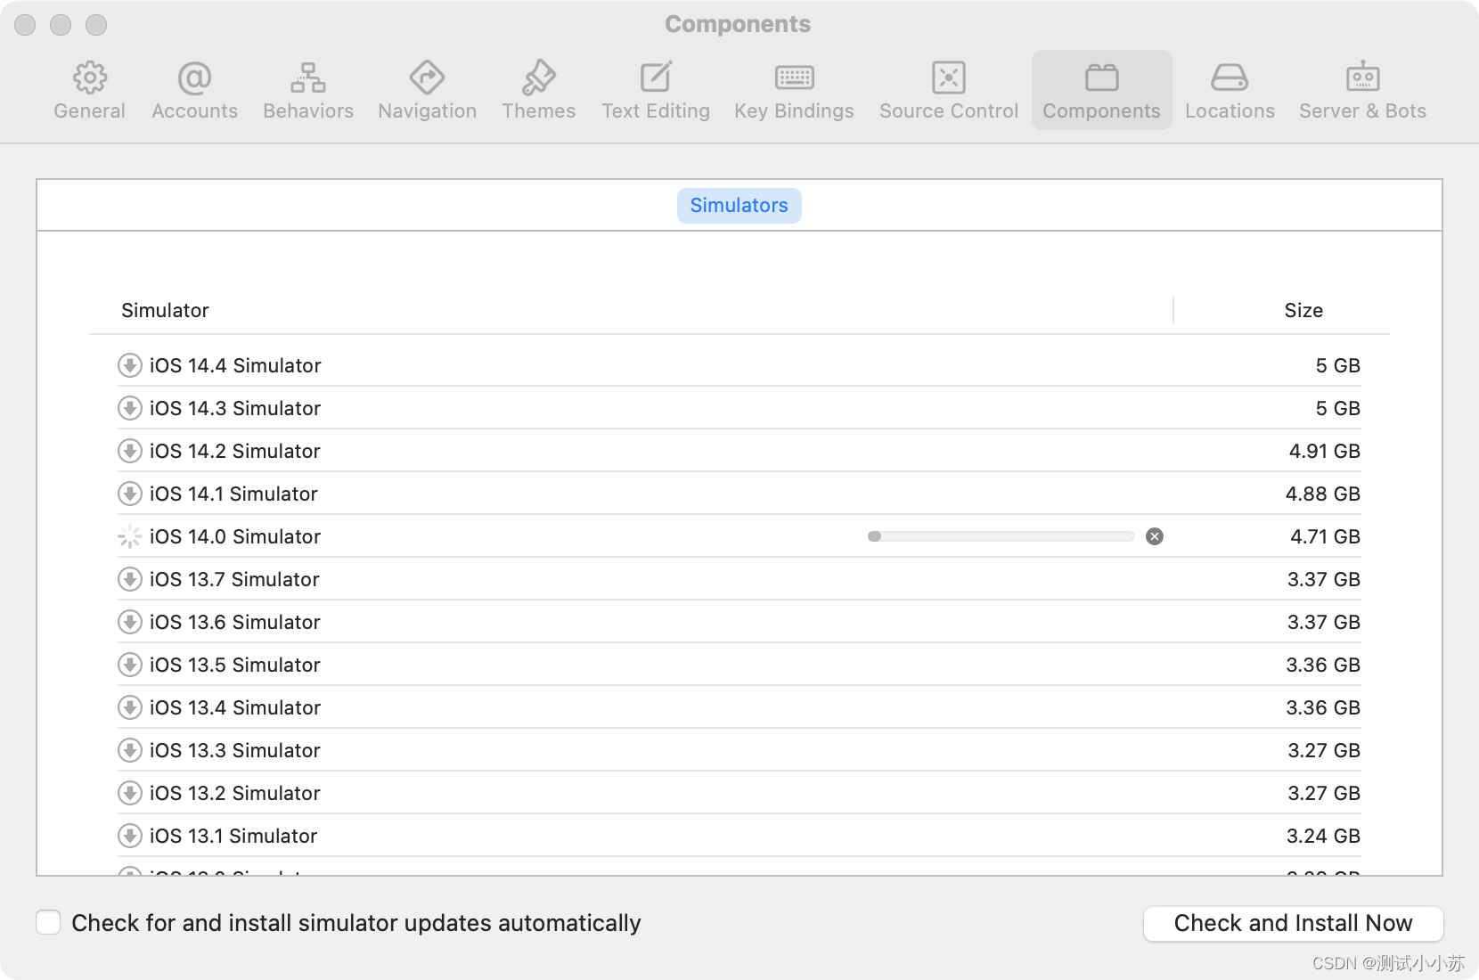Image resolution: width=1479 pixels, height=980 pixels.
Task: Select the iOS 14.0 Simulator row label
Action: coord(235,536)
